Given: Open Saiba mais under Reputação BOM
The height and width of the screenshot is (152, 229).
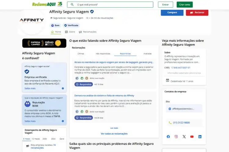Looking at the screenshot, I should (x=30, y=121).
